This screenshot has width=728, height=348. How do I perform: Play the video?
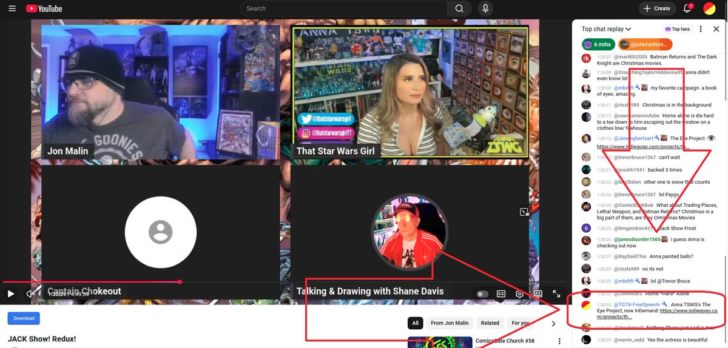click(x=11, y=293)
